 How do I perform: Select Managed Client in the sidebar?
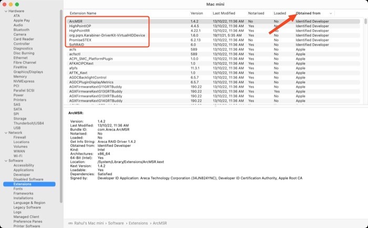click(26, 217)
